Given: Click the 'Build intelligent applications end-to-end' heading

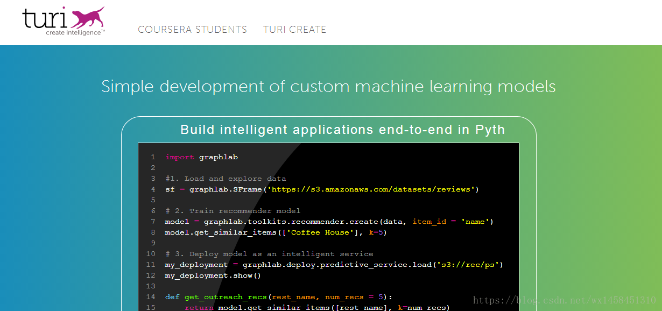Looking at the screenshot, I should [343, 130].
